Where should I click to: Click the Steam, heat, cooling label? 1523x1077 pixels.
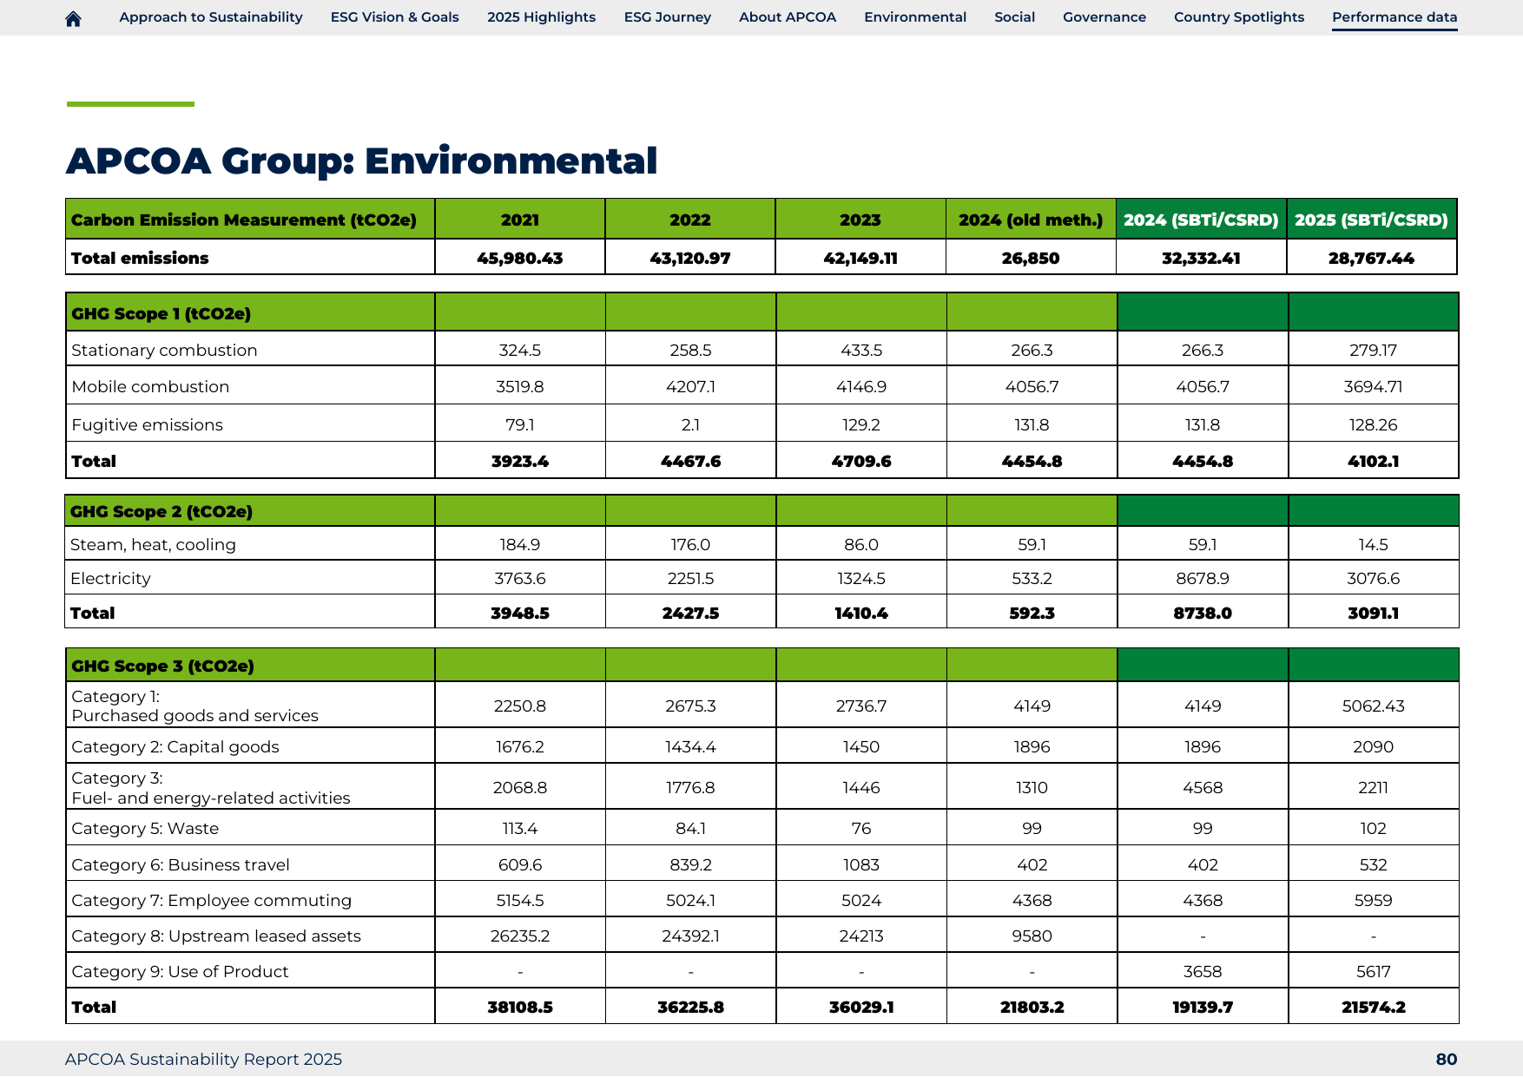pyautogui.click(x=153, y=544)
